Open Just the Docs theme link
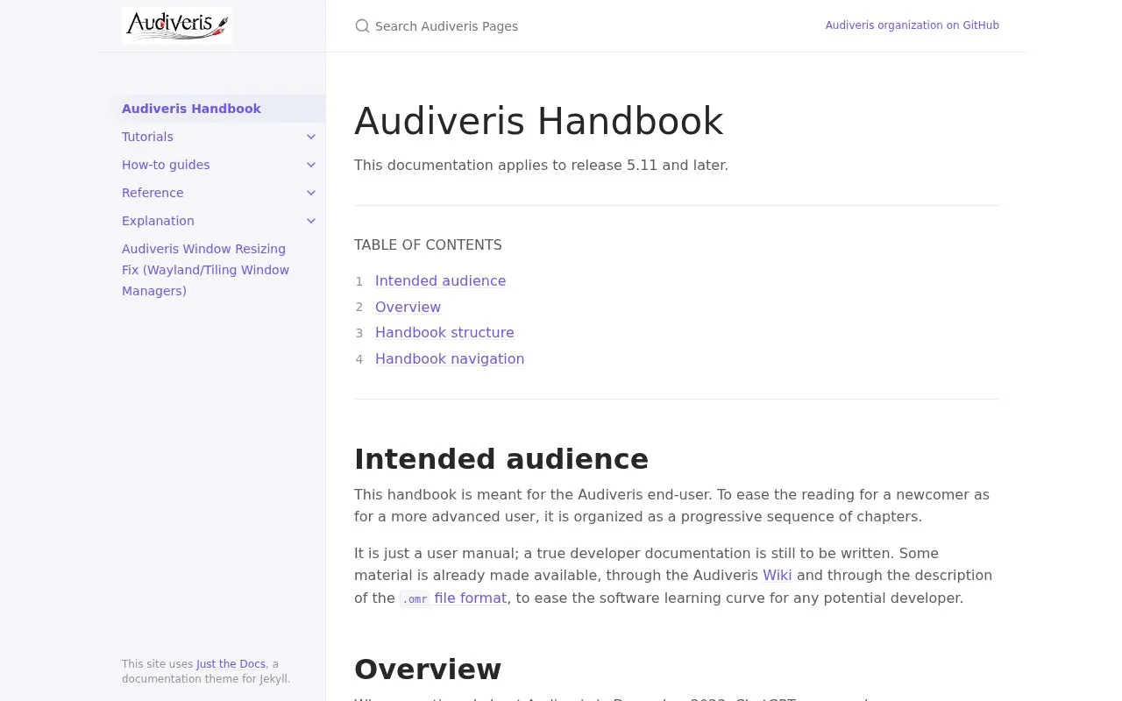Screen dimensions: 1122x701 pos(231,664)
